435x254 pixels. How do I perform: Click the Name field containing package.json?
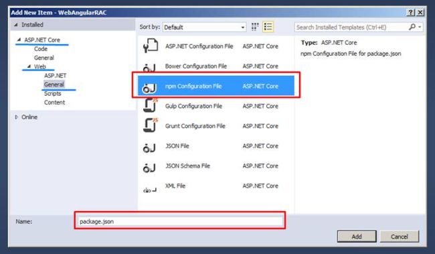[x=180, y=221]
